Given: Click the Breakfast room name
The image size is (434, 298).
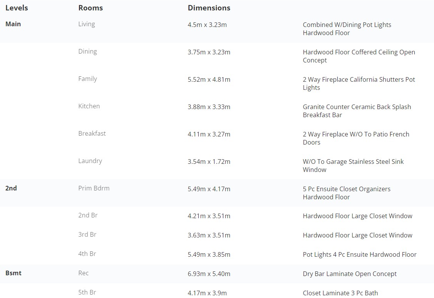Looking at the screenshot, I should (92, 133).
